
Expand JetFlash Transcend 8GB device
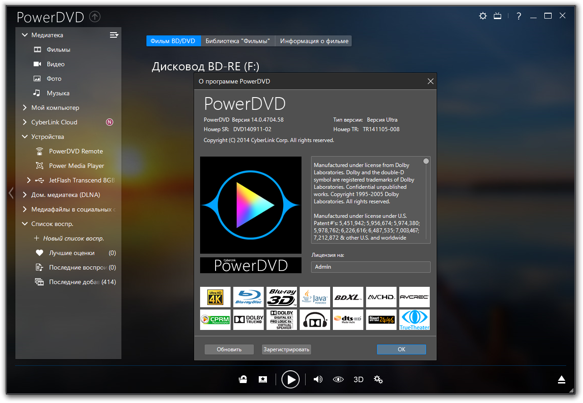tap(29, 180)
